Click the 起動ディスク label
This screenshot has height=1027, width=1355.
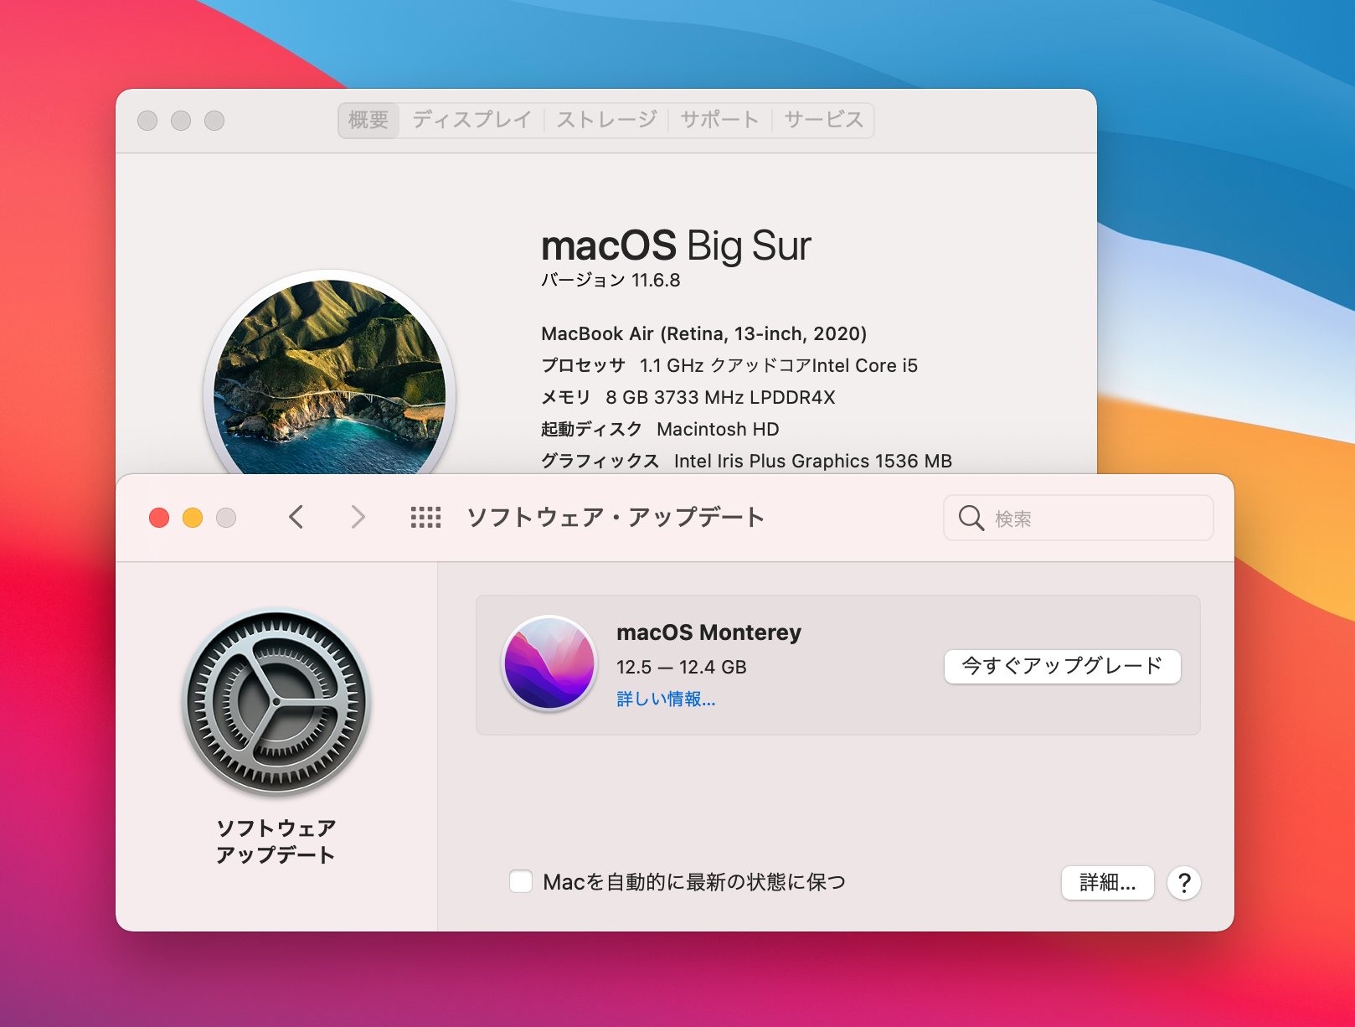[591, 429]
